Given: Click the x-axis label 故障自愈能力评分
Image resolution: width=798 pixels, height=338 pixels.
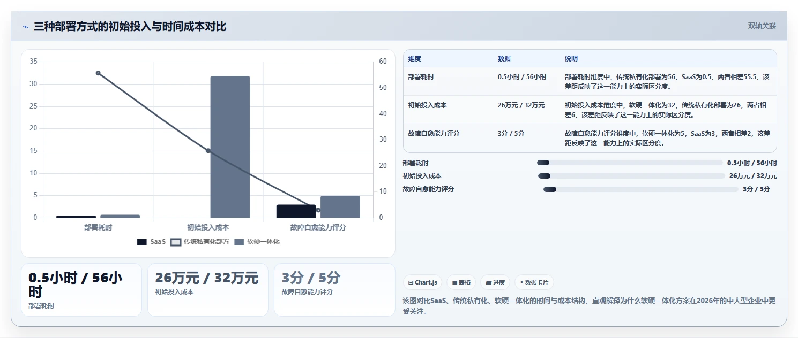Looking at the screenshot, I should (318, 227).
